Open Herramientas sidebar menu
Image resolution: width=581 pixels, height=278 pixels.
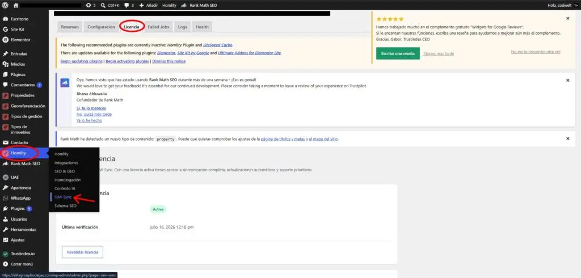[x=24, y=229]
